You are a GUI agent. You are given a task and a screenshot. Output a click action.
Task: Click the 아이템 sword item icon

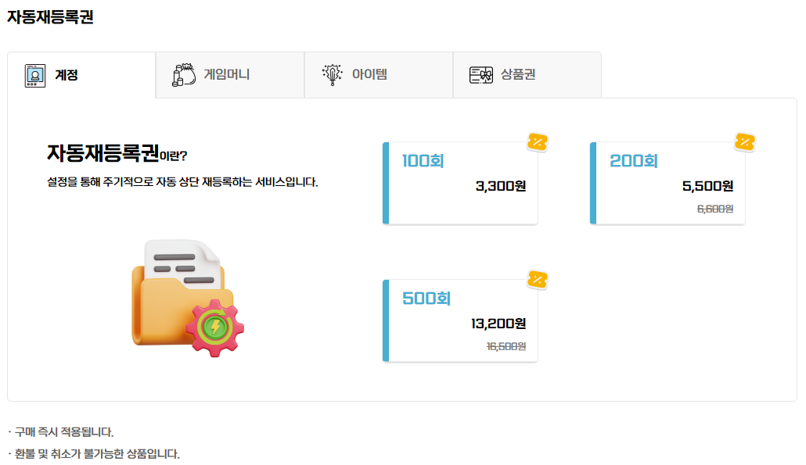332,75
